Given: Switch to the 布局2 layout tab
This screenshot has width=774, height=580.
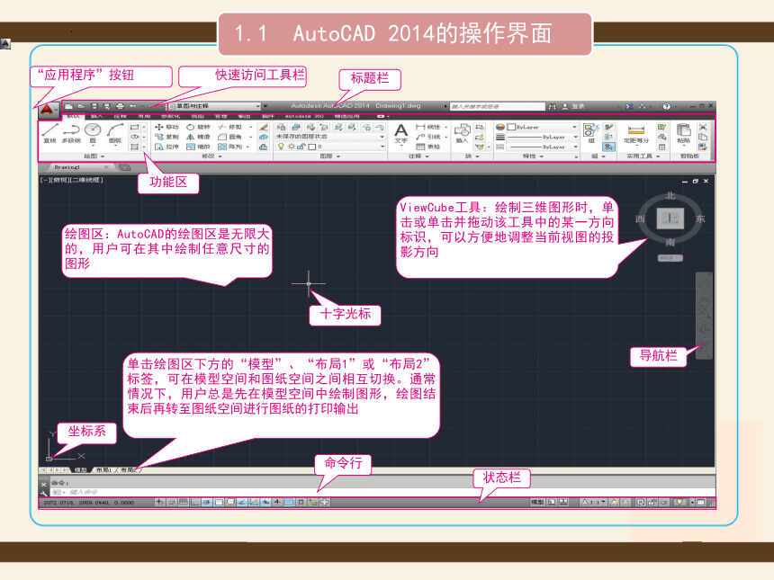Looking at the screenshot, I should point(129,470).
